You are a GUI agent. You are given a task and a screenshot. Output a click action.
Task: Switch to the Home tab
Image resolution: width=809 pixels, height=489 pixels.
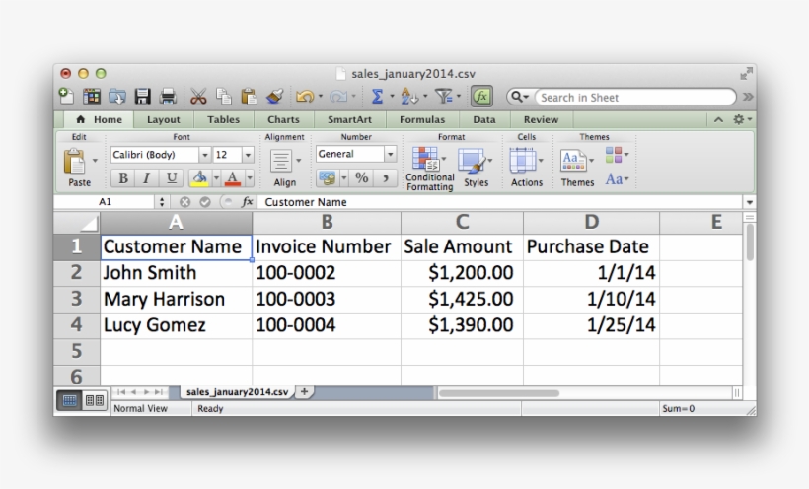pos(99,119)
